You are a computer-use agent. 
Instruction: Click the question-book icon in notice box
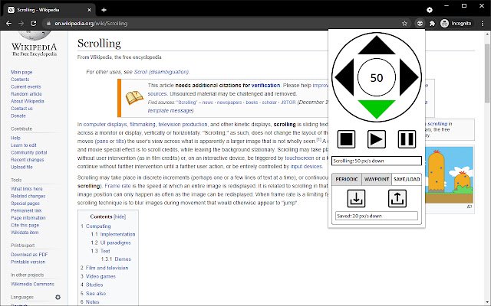coord(134,98)
